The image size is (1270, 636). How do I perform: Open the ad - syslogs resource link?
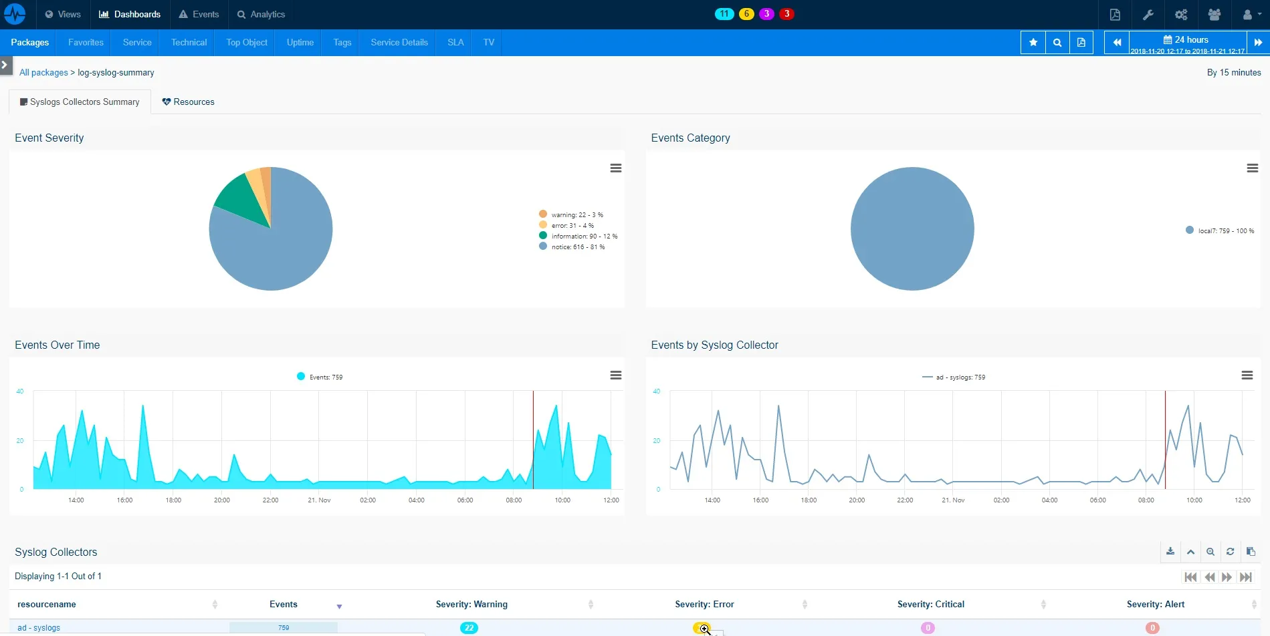point(39,628)
